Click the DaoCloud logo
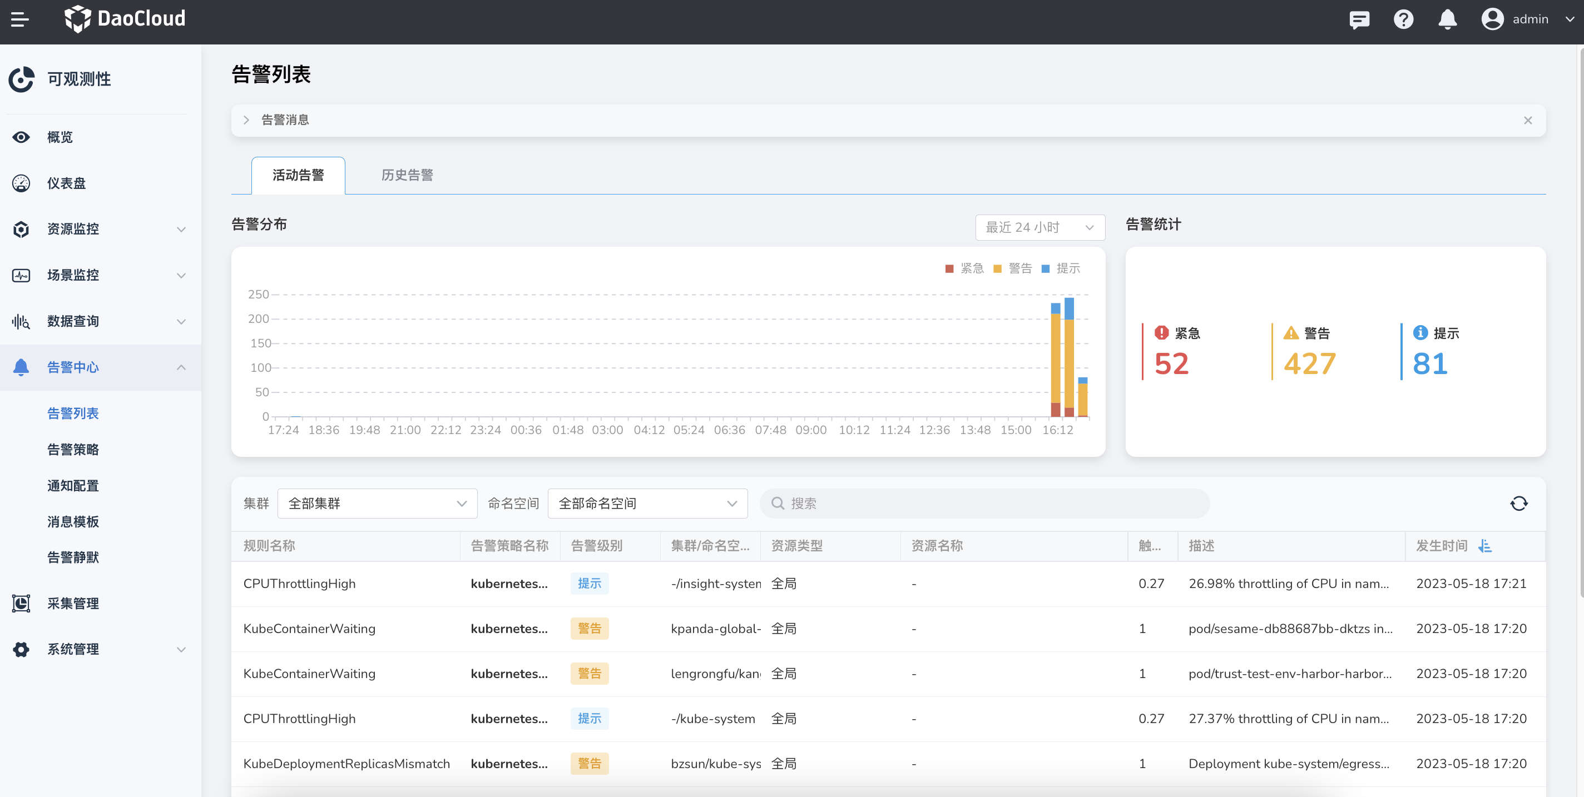1584x797 pixels. click(125, 18)
